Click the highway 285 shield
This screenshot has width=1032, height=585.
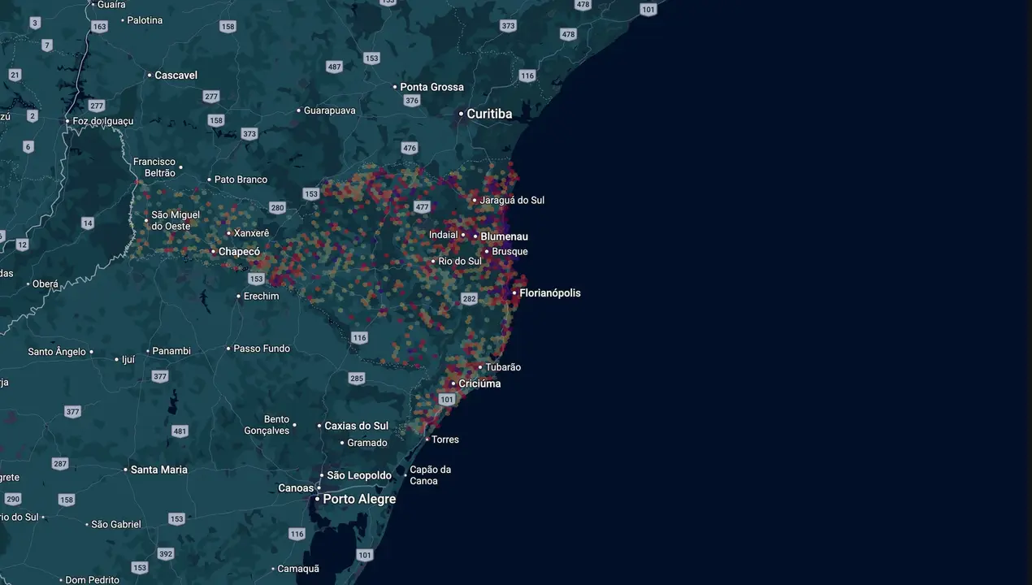tap(356, 379)
